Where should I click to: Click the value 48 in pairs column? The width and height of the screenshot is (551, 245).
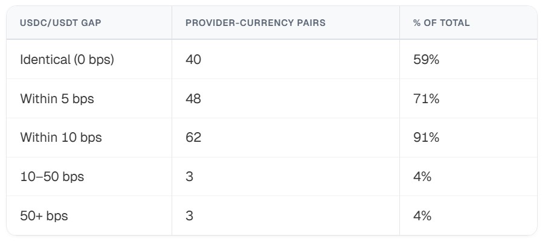(x=193, y=98)
